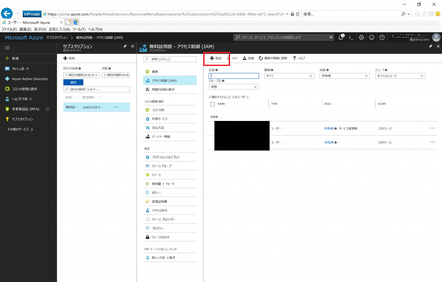The height and width of the screenshot is (282, 442).
Task: Open the スコープ dropdown
Action: point(400,76)
